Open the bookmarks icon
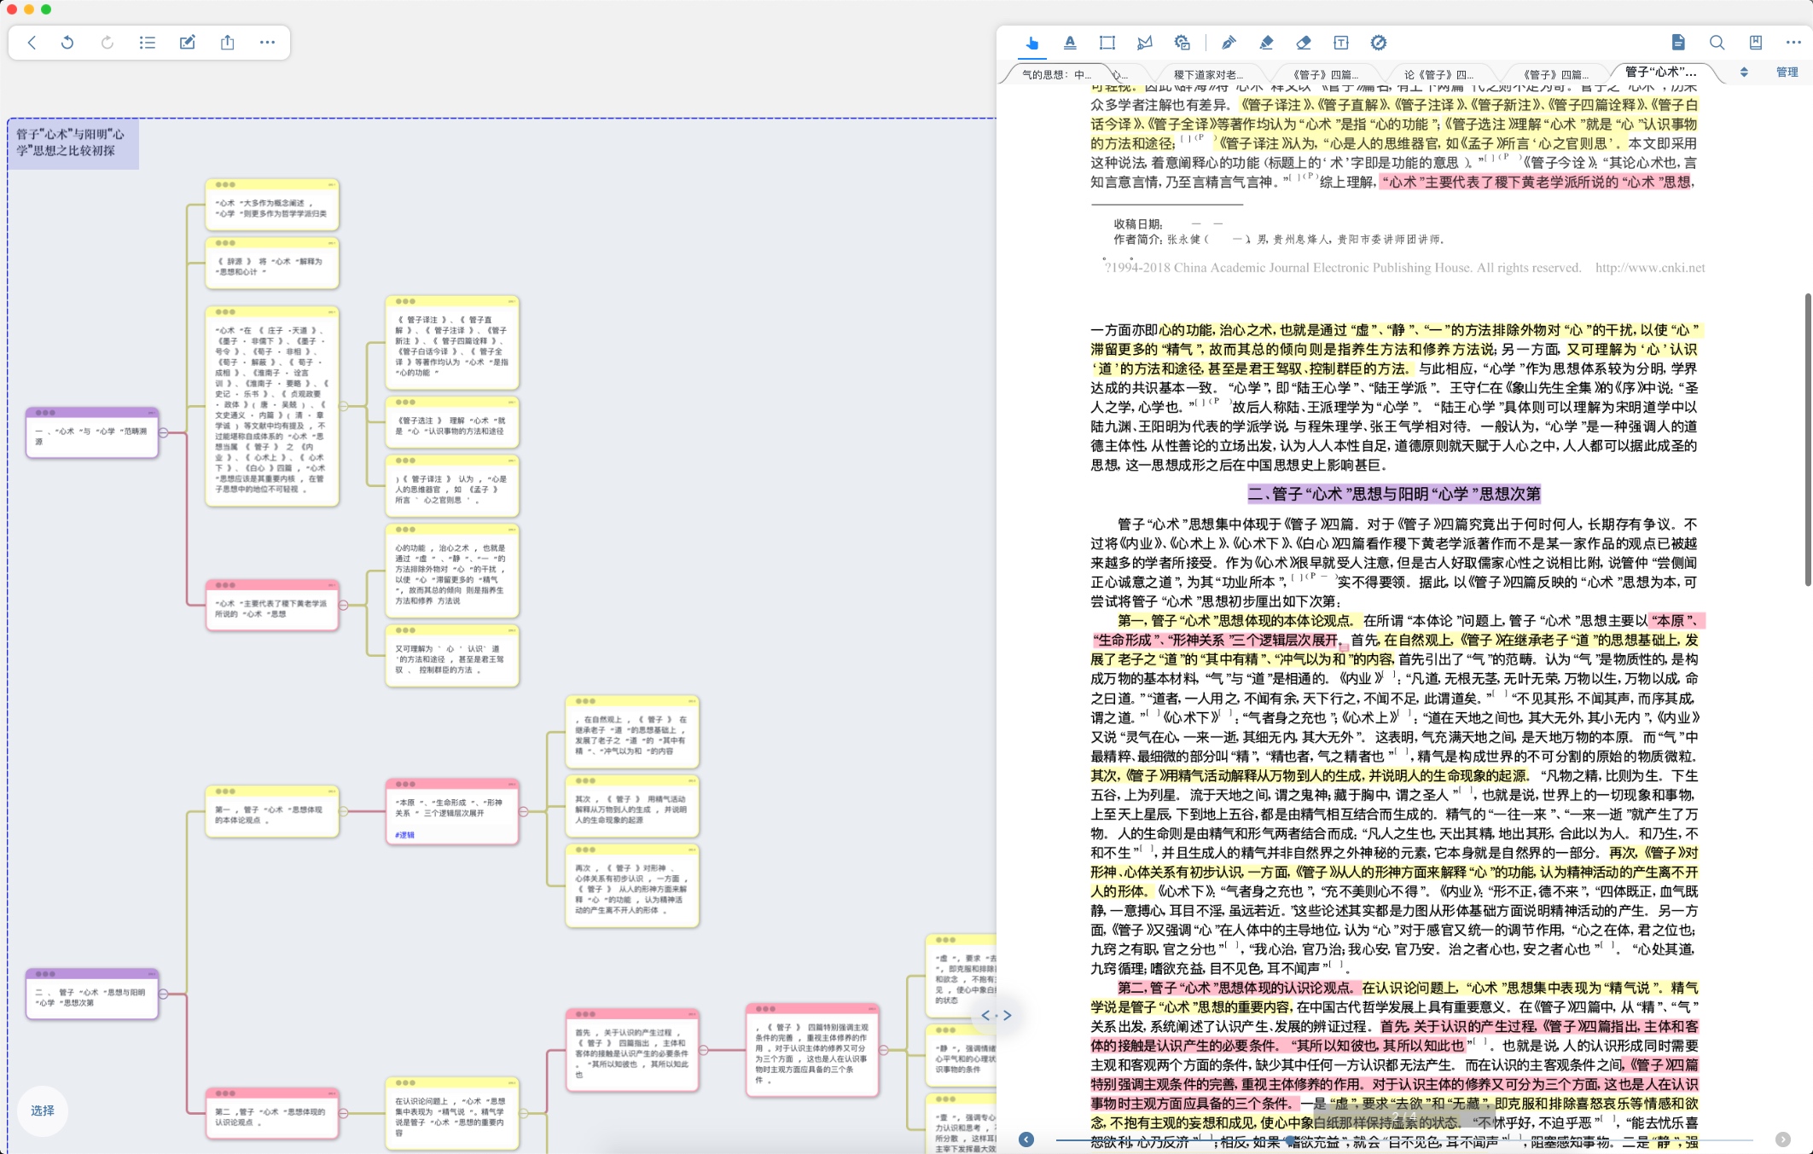Viewport: 1813px width, 1154px height. pyautogui.click(x=1756, y=43)
